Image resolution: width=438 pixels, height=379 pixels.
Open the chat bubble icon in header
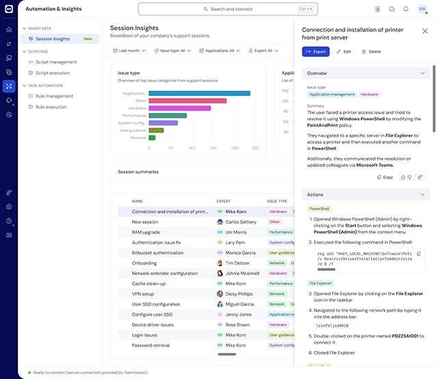[392, 9]
